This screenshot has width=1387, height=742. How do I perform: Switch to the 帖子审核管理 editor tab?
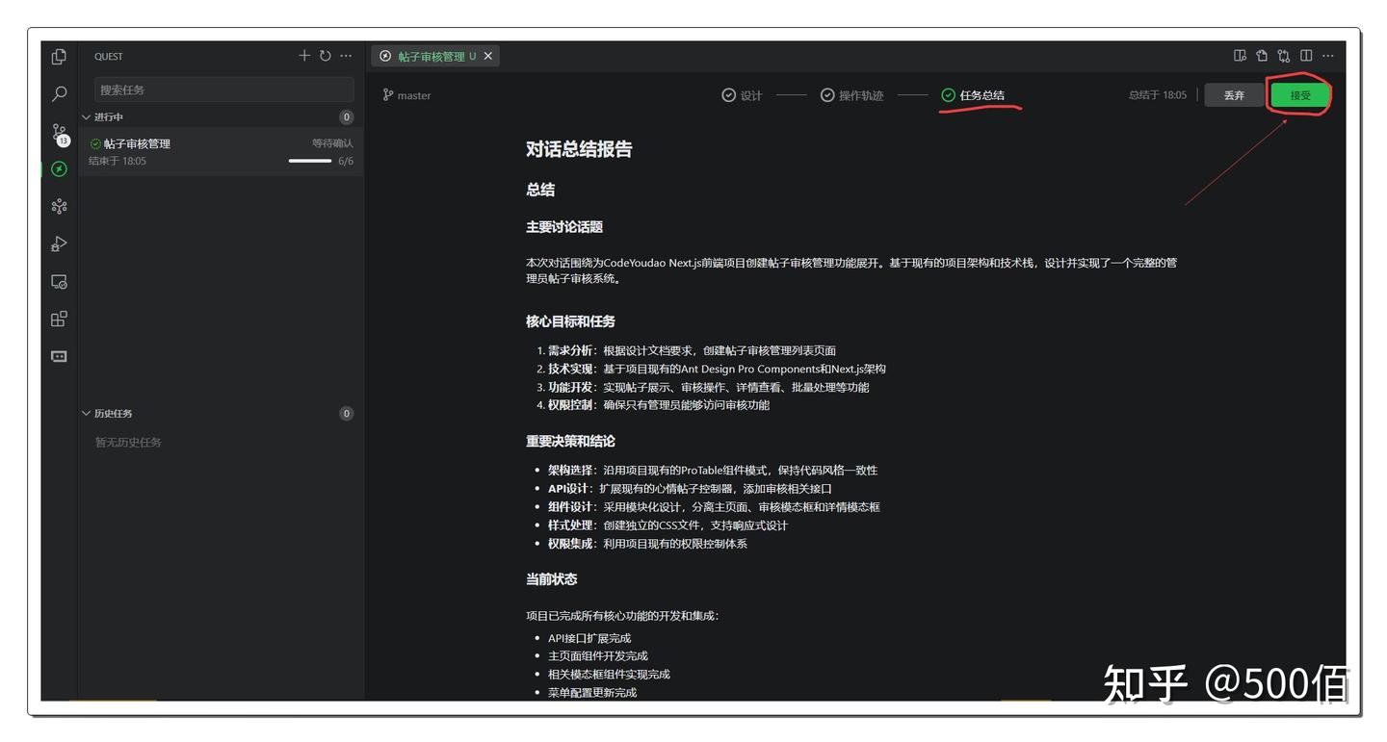click(432, 56)
